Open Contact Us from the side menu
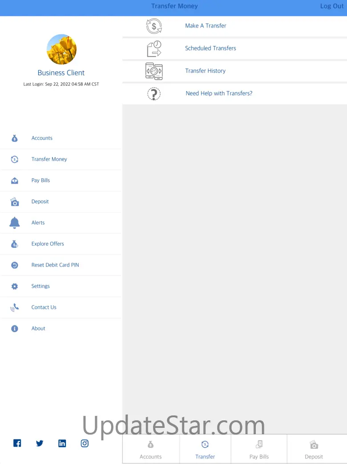The width and height of the screenshot is (347, 464). tap(61, 308)
